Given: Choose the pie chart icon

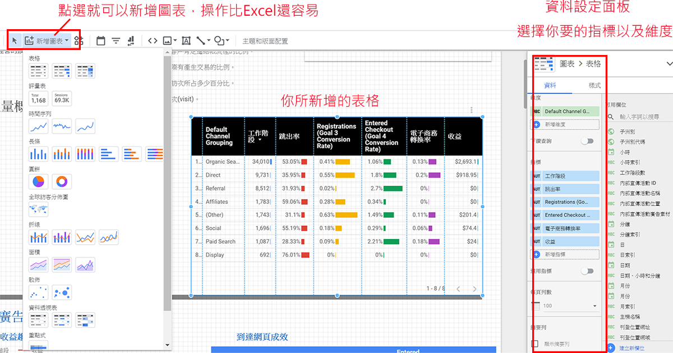Looking at the screenshot, I should (38, 181).
